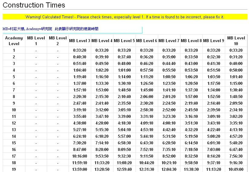This screenshot has width=249, height=172.
Task: Click the "0:37:40" cell in row 2
Action: (x=124, y=57)
